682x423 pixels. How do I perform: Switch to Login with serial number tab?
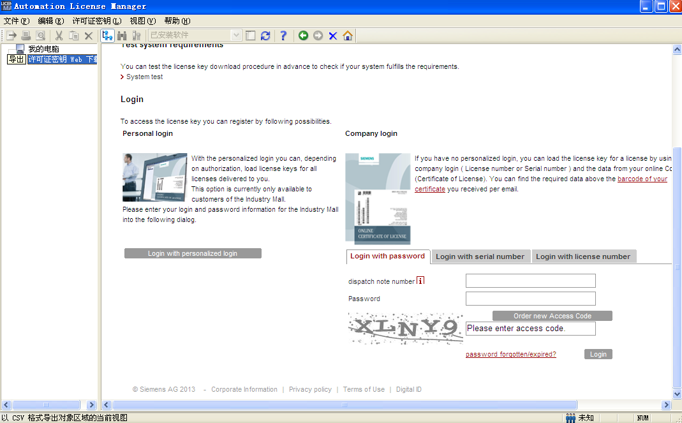pyautogui.click(x=480, y=256)
